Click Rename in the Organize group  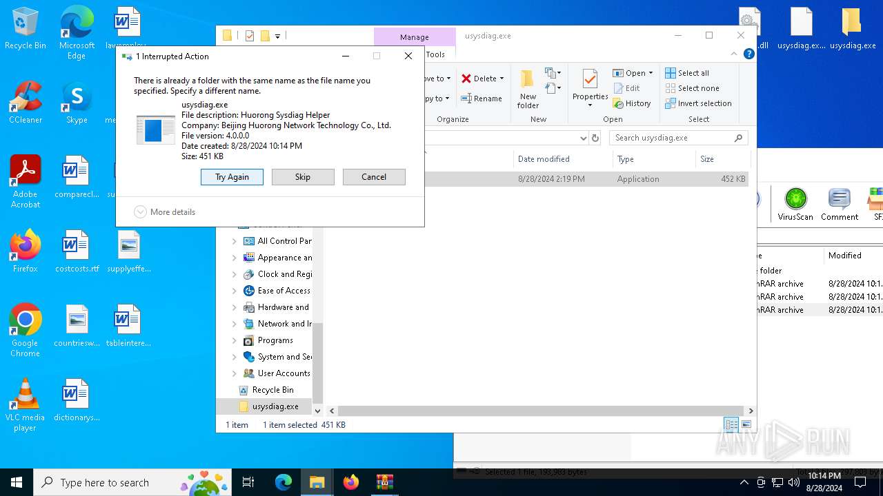coord(482,99)
